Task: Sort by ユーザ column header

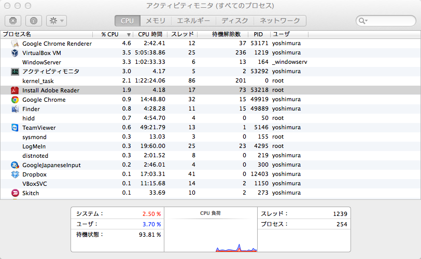Action: coord(289,34)
